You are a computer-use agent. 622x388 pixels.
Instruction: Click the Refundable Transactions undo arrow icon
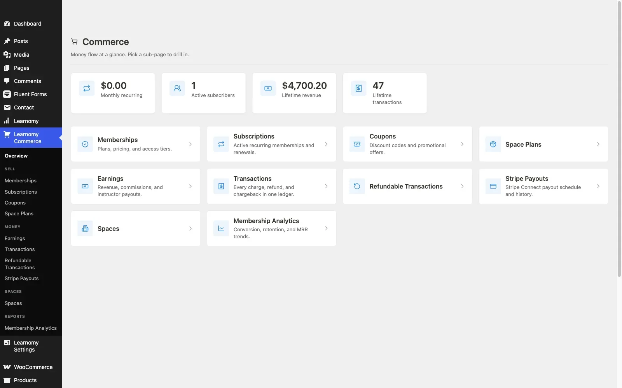(x=357, y=186)
